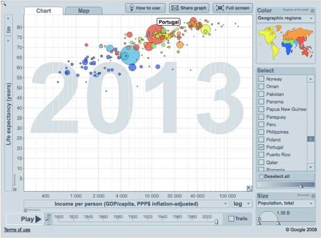Click the world regions color map
Screen dimensions: 321x238
286,43
